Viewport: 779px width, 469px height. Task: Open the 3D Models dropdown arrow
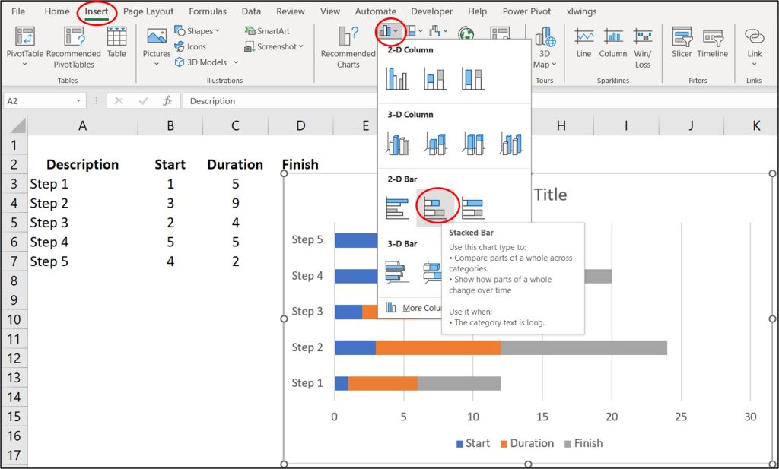coord(235,62)
